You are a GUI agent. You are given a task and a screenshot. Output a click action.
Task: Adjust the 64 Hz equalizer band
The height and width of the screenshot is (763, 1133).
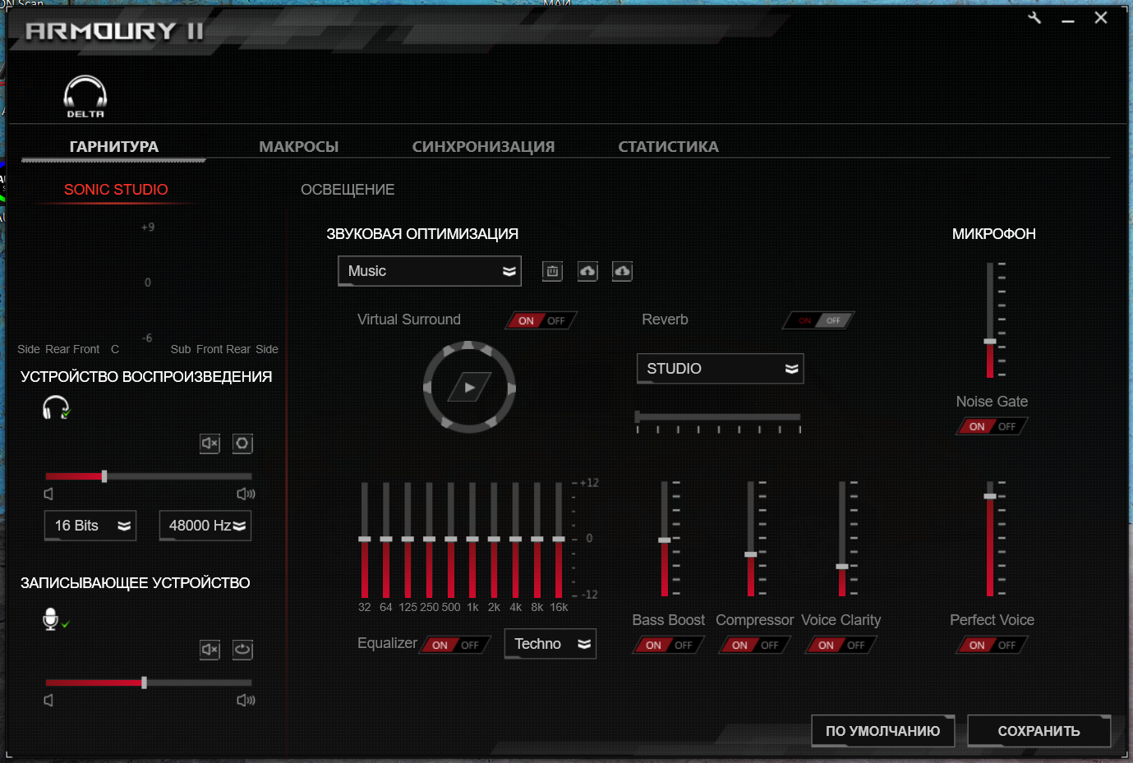coord(386,540)
